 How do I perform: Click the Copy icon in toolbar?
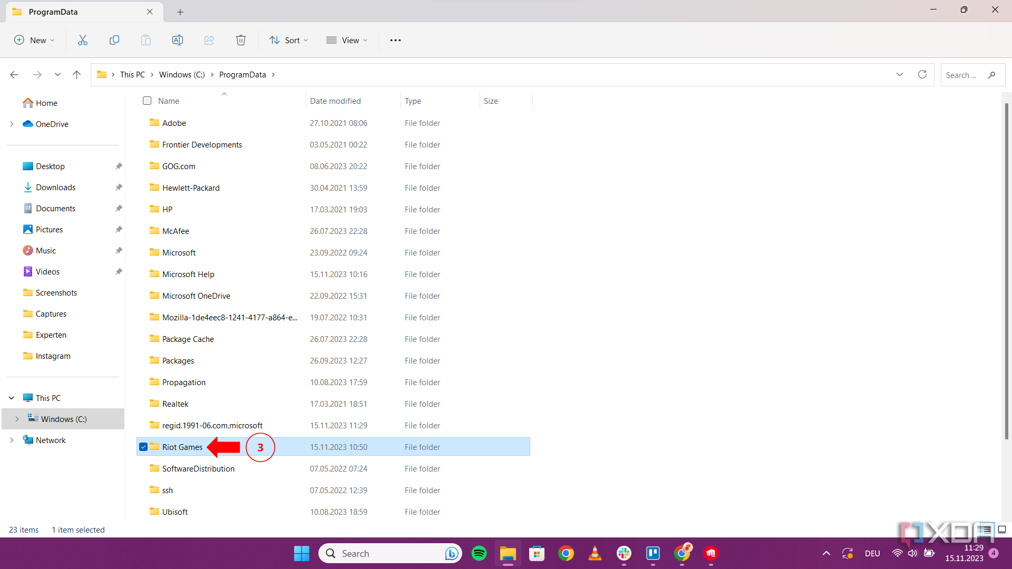click(114, 40)
